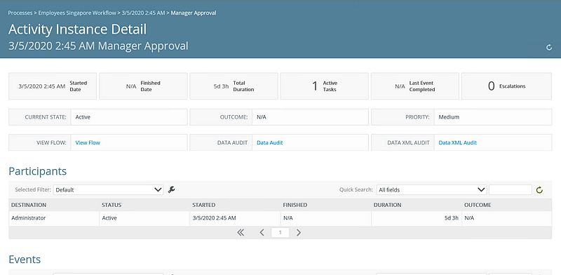
Task: Open the Data XML Audit link
Action: pos(458,142)
